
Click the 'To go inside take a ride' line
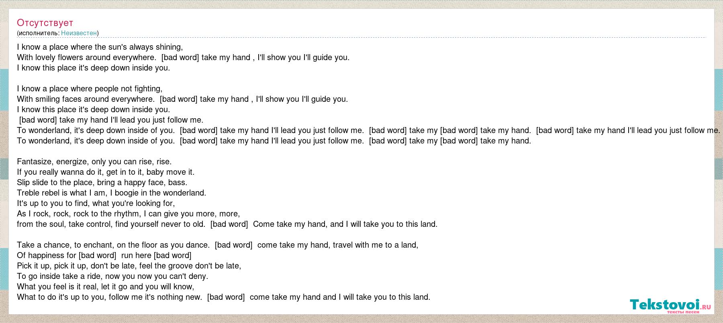pos(112,276)
